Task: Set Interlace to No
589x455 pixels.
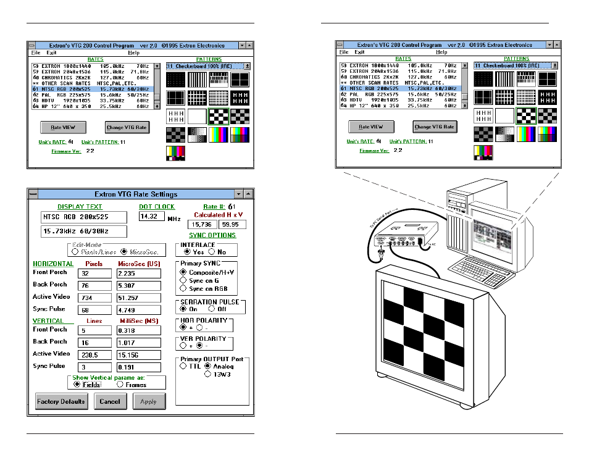Action: coord(212,252)
